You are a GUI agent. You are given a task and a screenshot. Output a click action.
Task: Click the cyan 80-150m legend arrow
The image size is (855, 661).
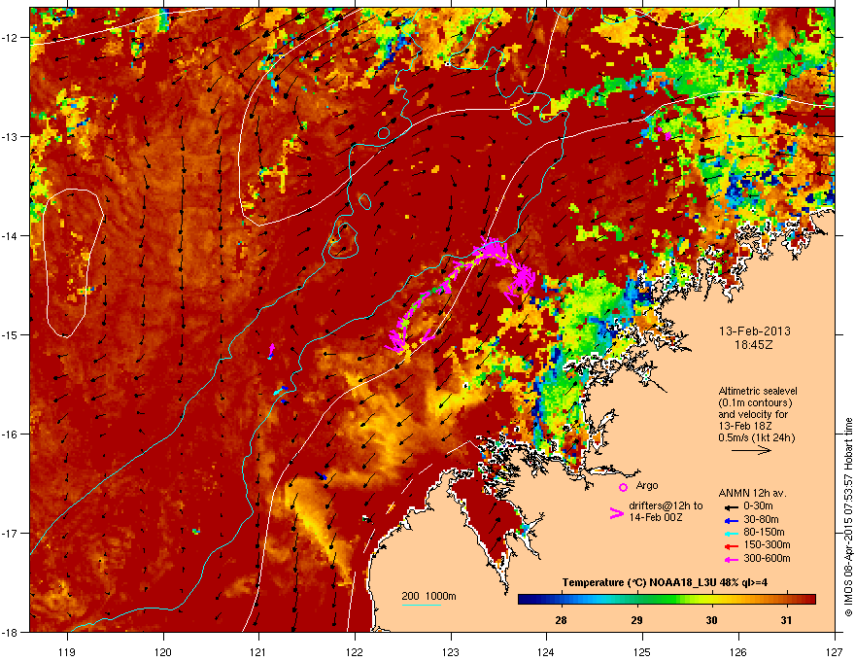pos(732,533)
